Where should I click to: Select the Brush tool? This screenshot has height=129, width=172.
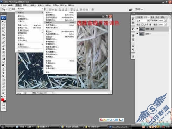[x=4, y=46]
